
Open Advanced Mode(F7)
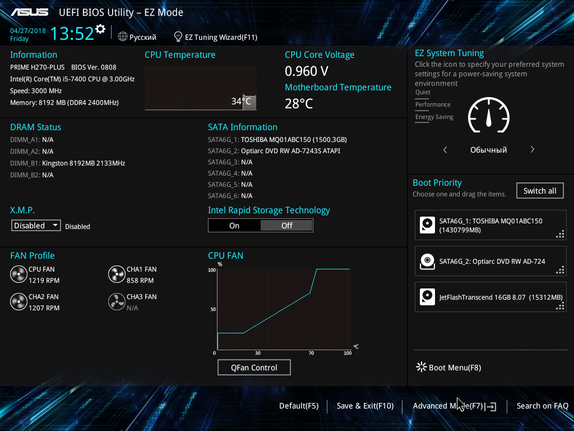[x=447, y=406]
